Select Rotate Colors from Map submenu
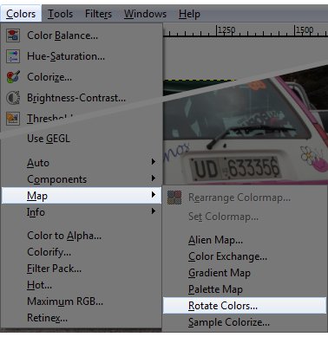 tap(245, 305)
